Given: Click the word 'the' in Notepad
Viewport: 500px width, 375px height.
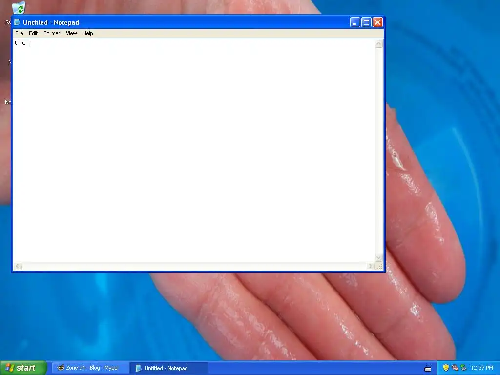Looking at the screenshot, I should [x=20, y=43].
